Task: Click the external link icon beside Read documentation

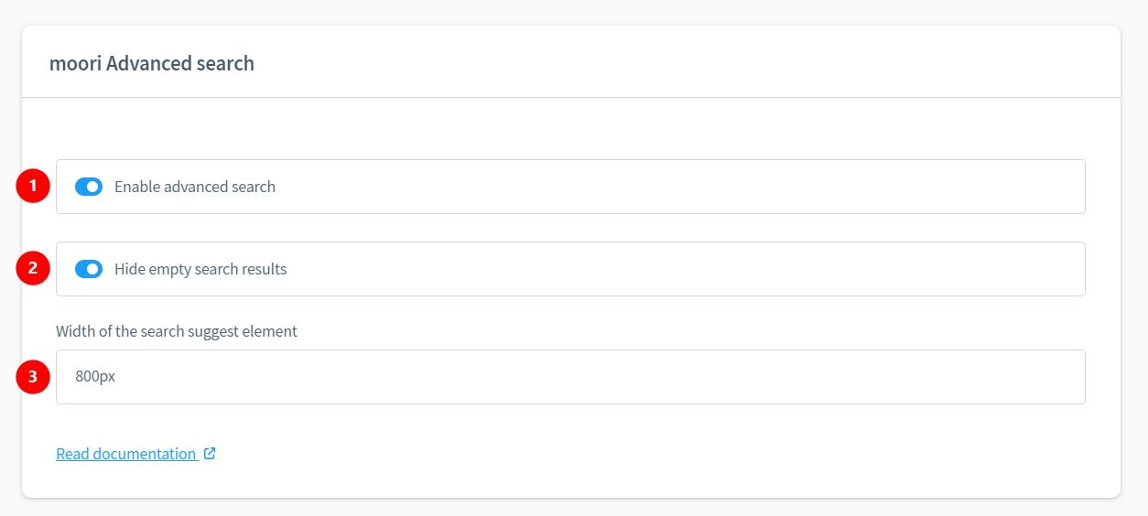Action: (210, 453)
